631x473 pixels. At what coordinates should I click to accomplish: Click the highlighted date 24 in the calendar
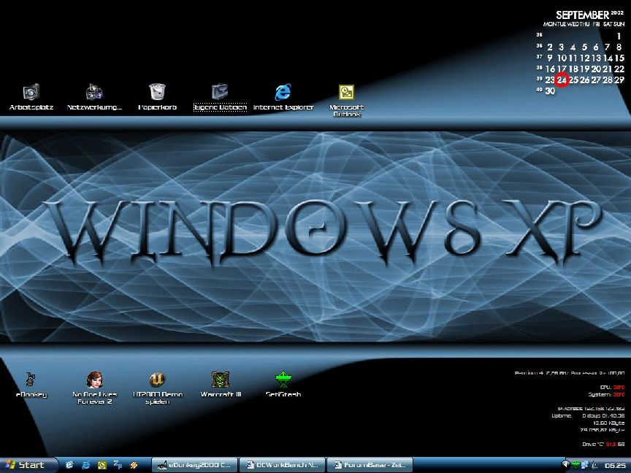[x=562, y=80]
